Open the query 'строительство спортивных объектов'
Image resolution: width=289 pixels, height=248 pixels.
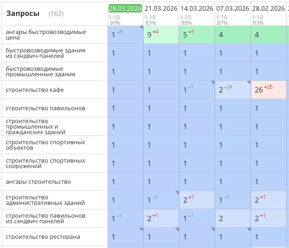click(x=45, y=145)
